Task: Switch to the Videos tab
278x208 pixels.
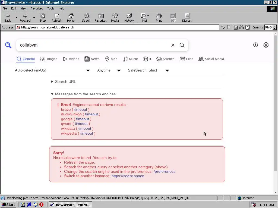Action: click(x=71, y=59)
